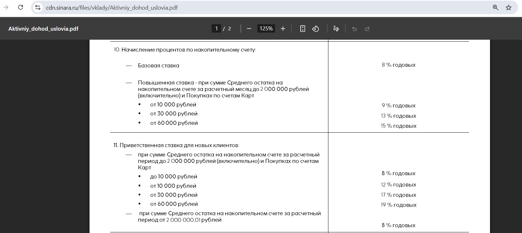
Task: Click the redo arrow in PDF toolbar
Action: point(367,29)
